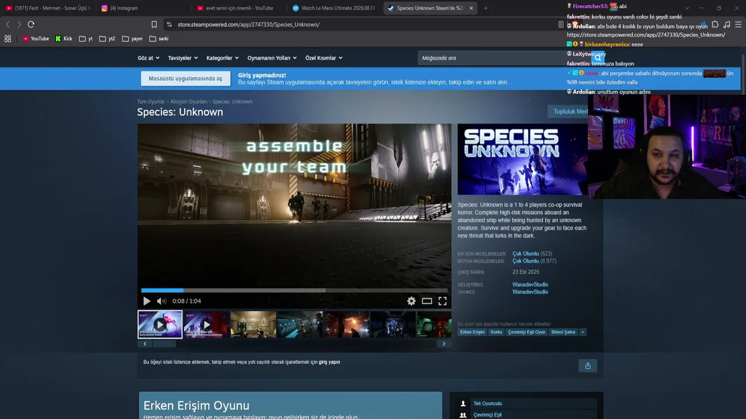Mute the trailer with the speaker icon
Image resolution: width=746 pixels, height=419 pixels.
pyautogui.click(x=161, y=301)
